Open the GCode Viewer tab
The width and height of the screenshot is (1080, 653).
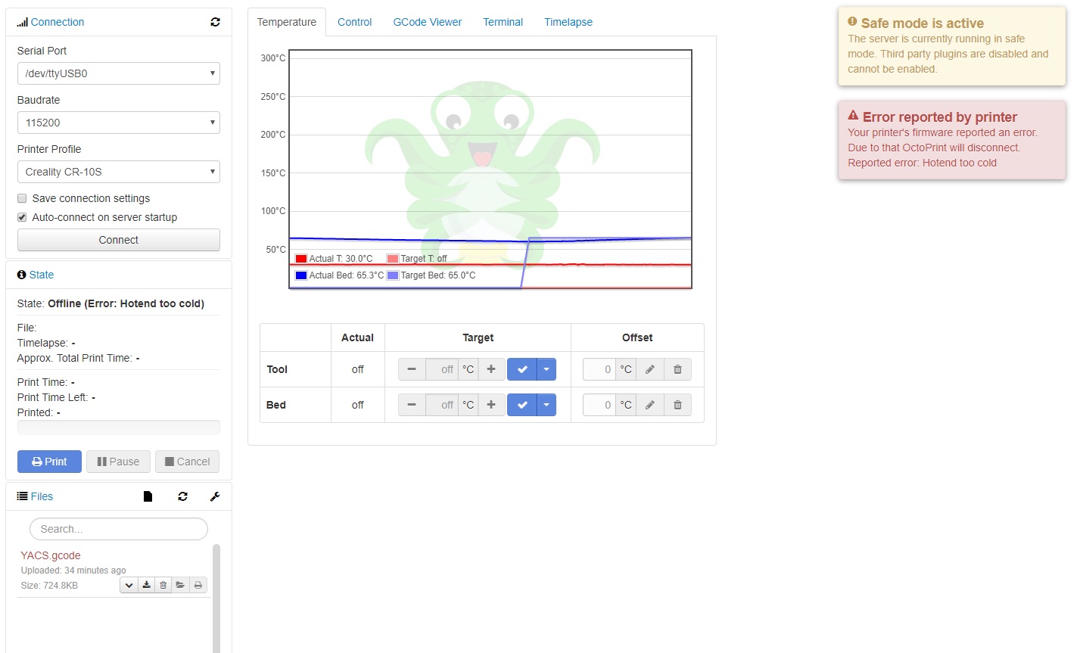[427, 22]
